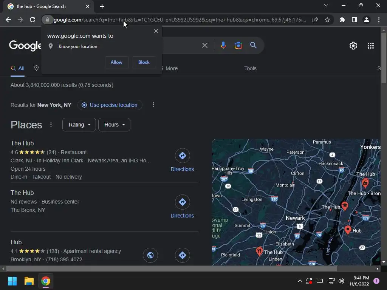The height and width of the screenshot is (290, 387).
Task: Open touch keyboard tray icon
Action: pyautogui.click(x=320, y=281)
